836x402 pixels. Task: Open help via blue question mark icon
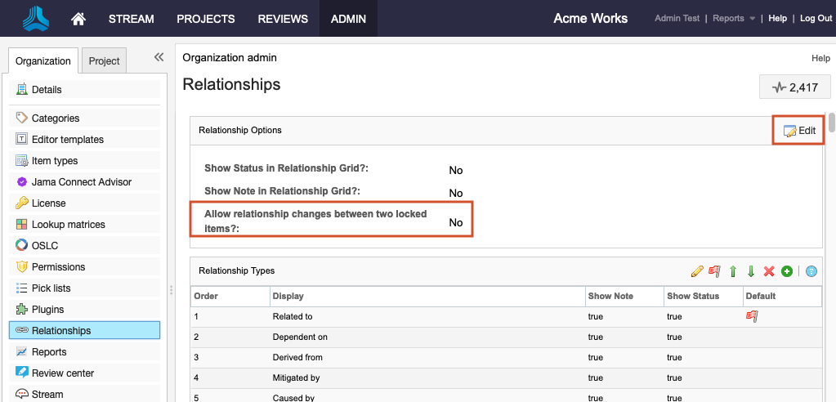pos(811,271)
